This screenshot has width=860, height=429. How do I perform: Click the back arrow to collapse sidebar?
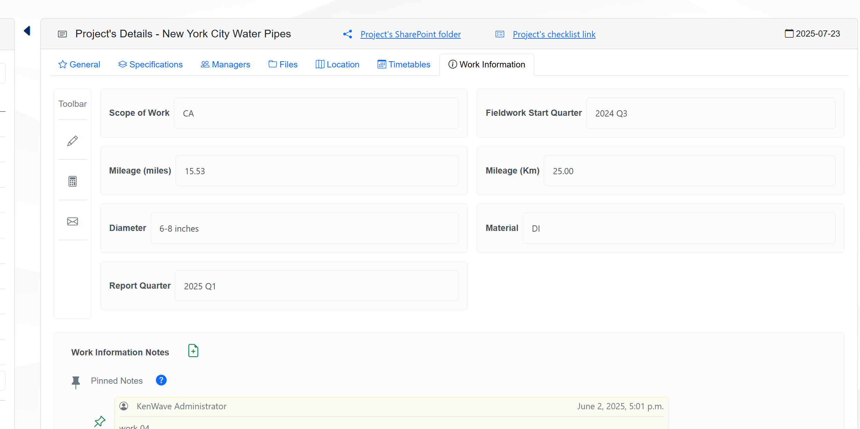tap(27, 31)
